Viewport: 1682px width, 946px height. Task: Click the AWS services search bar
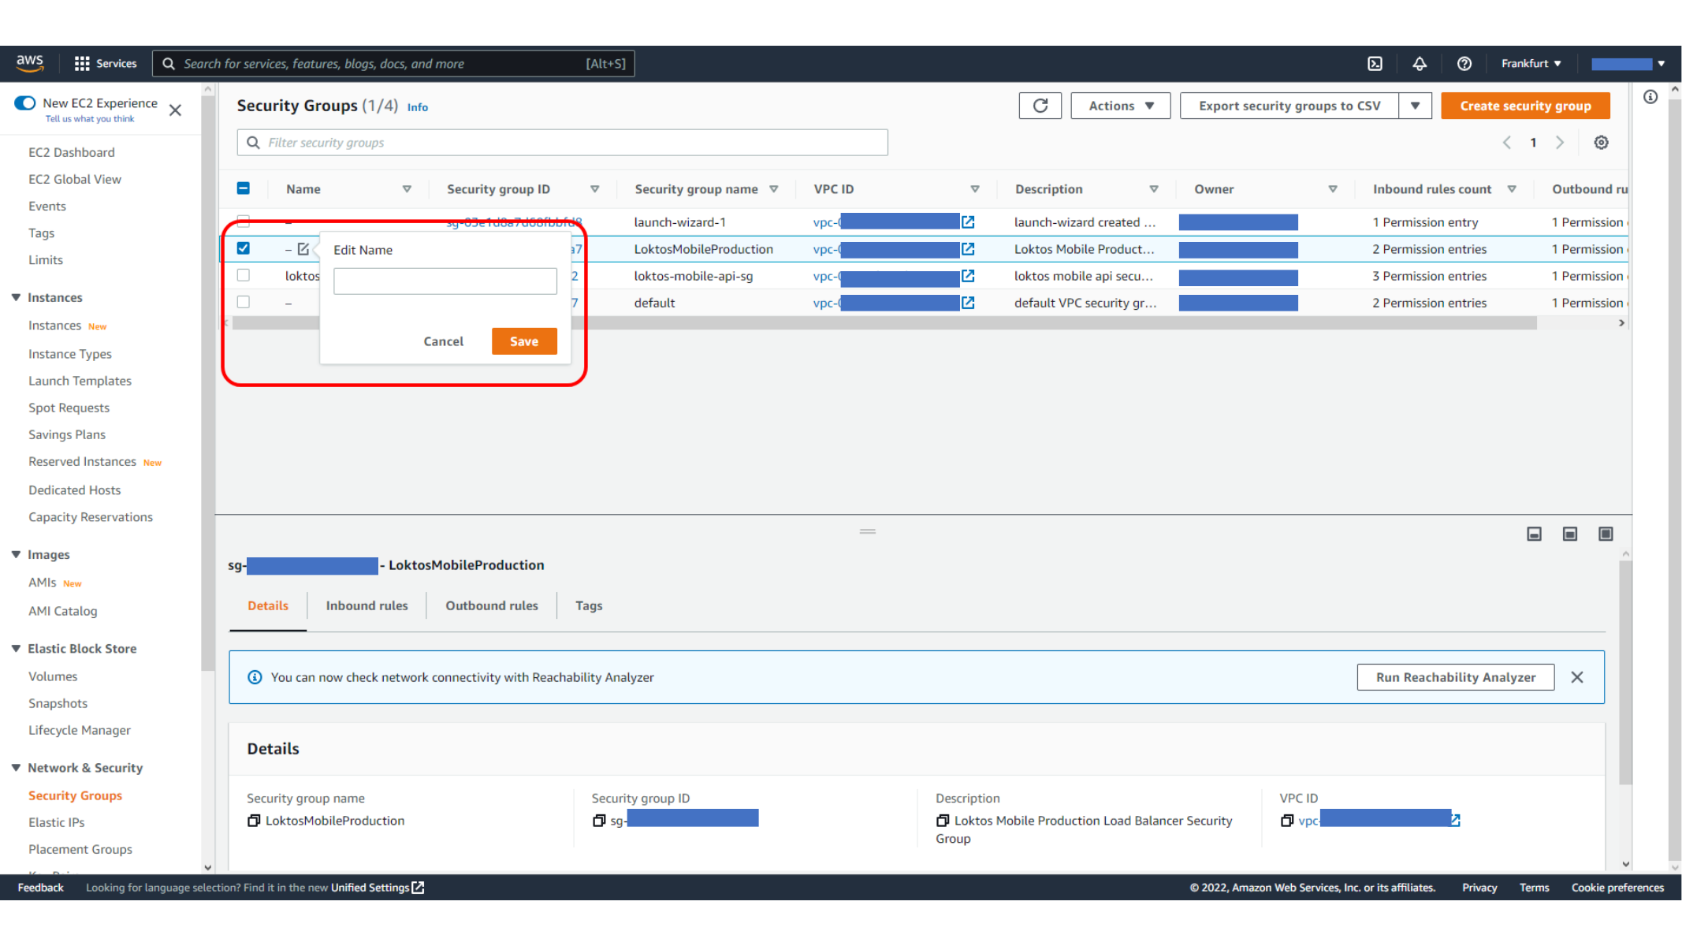tap(393, 64)
